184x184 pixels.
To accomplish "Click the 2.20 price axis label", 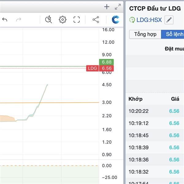I will (x=107, y=116).
